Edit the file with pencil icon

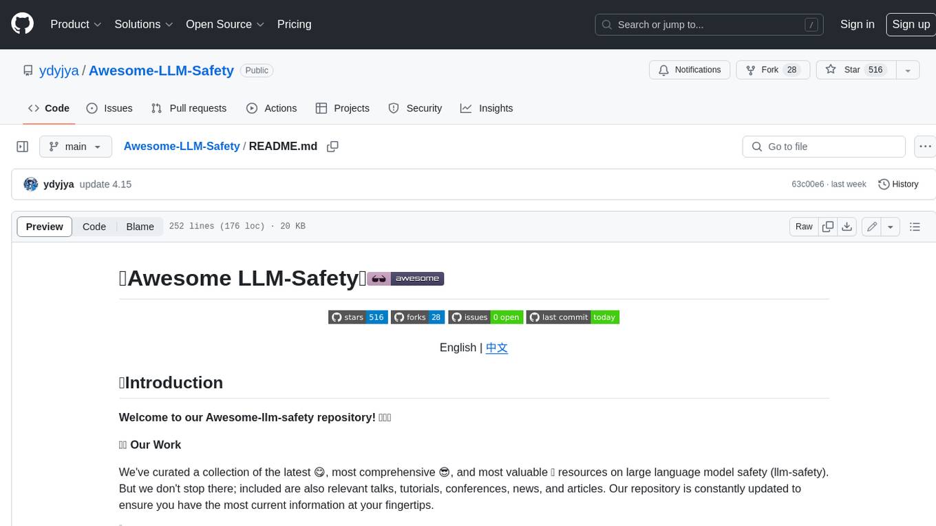[x=872, y=227]
